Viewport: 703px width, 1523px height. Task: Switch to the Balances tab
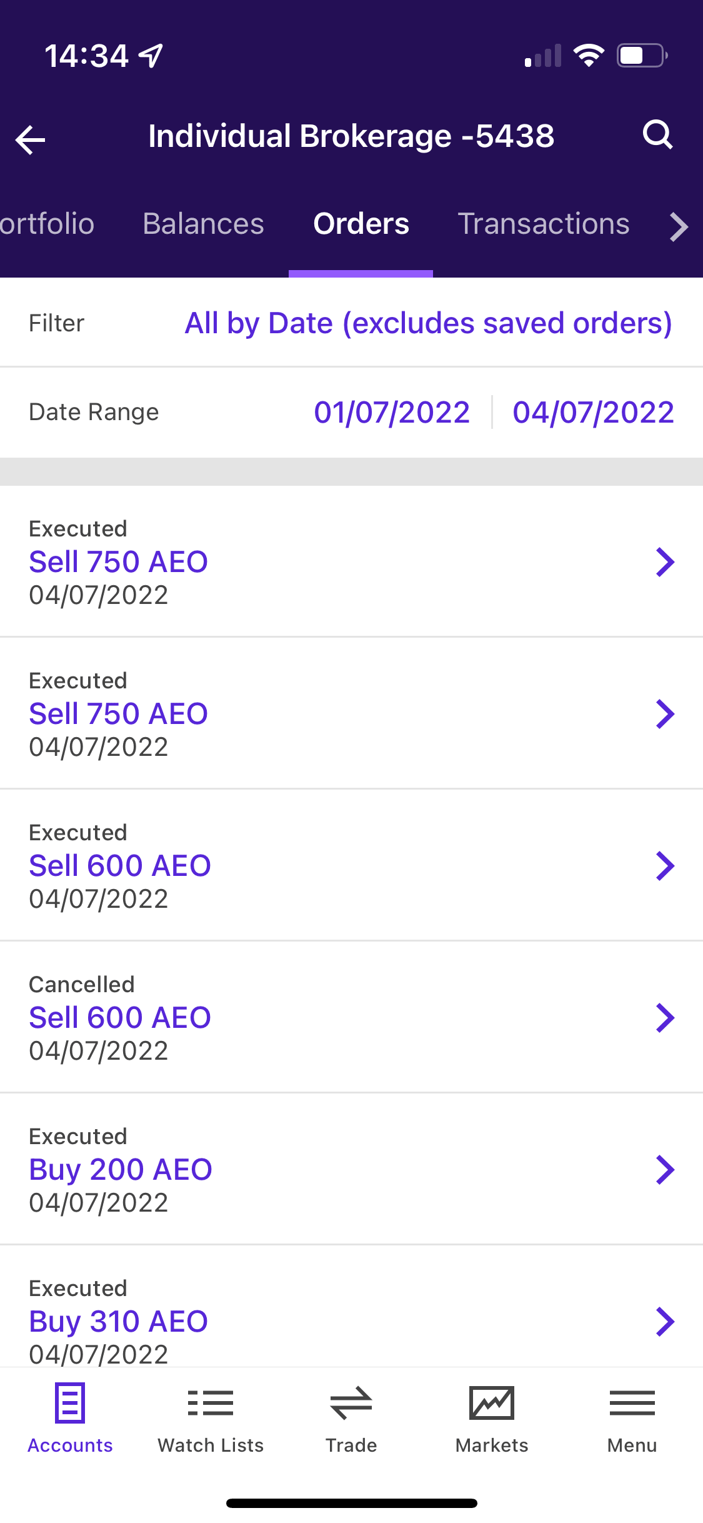[203, 224]
